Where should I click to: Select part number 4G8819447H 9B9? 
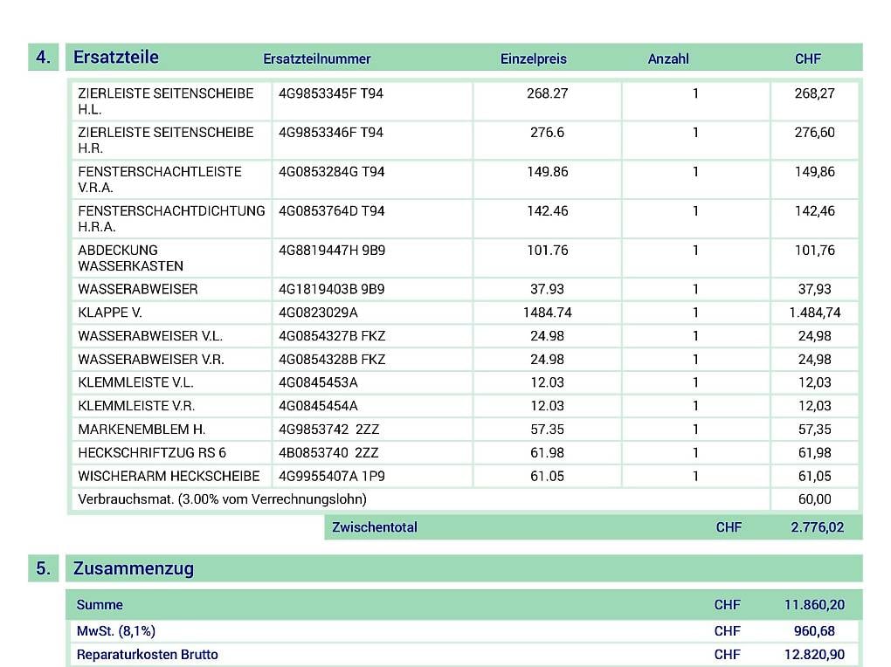pos(332,250)
